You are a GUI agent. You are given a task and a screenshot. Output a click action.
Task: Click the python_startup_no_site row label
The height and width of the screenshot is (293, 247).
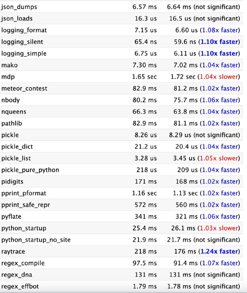pos(36,240)
